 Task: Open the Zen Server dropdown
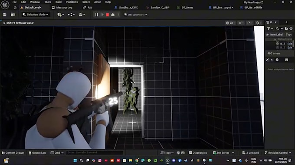223,153
